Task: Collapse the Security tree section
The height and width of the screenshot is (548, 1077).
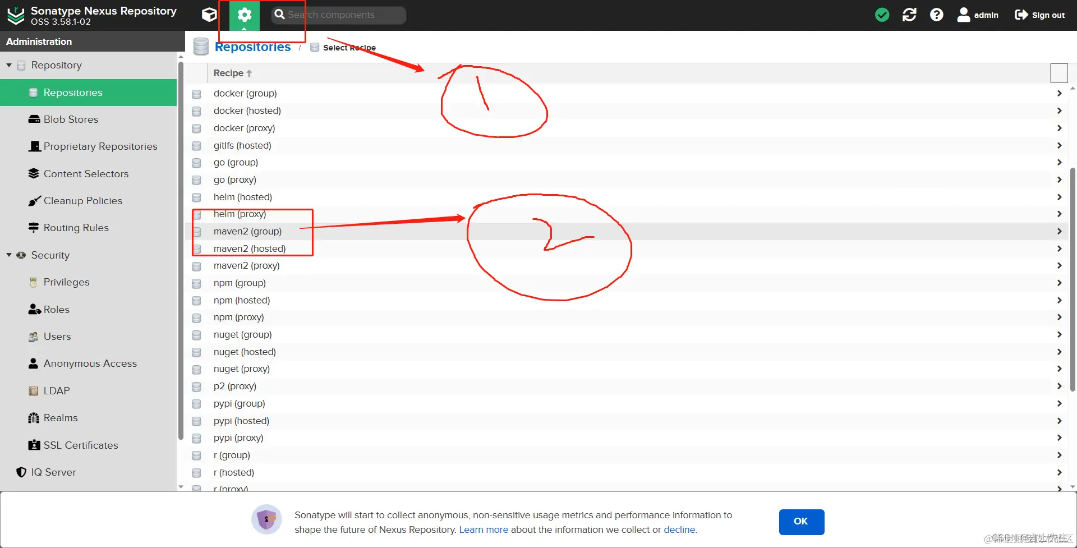Action: click(9, 255)
